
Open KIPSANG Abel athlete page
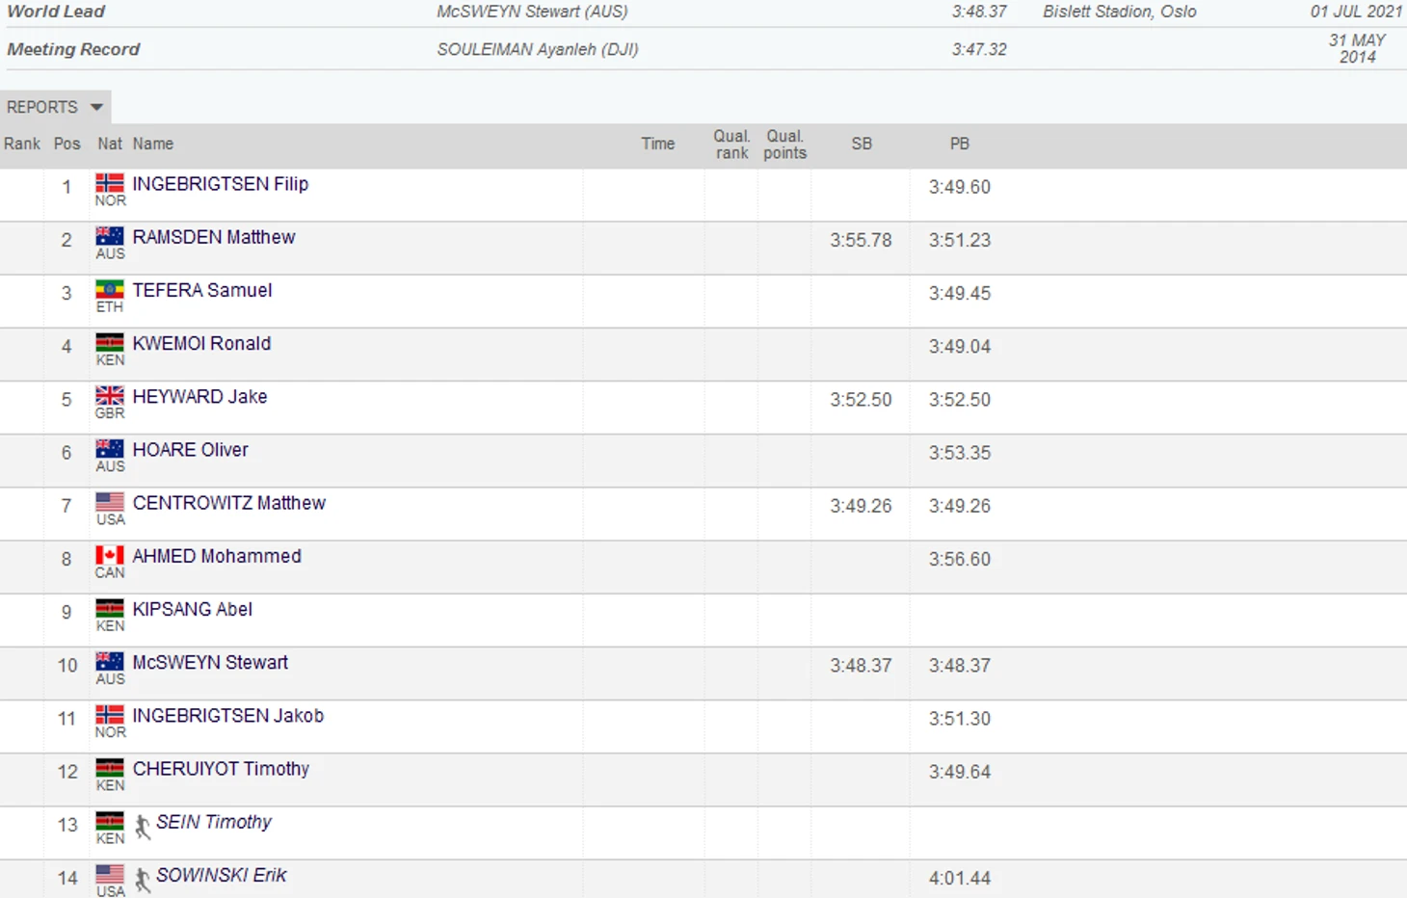(x=193, y=610)
